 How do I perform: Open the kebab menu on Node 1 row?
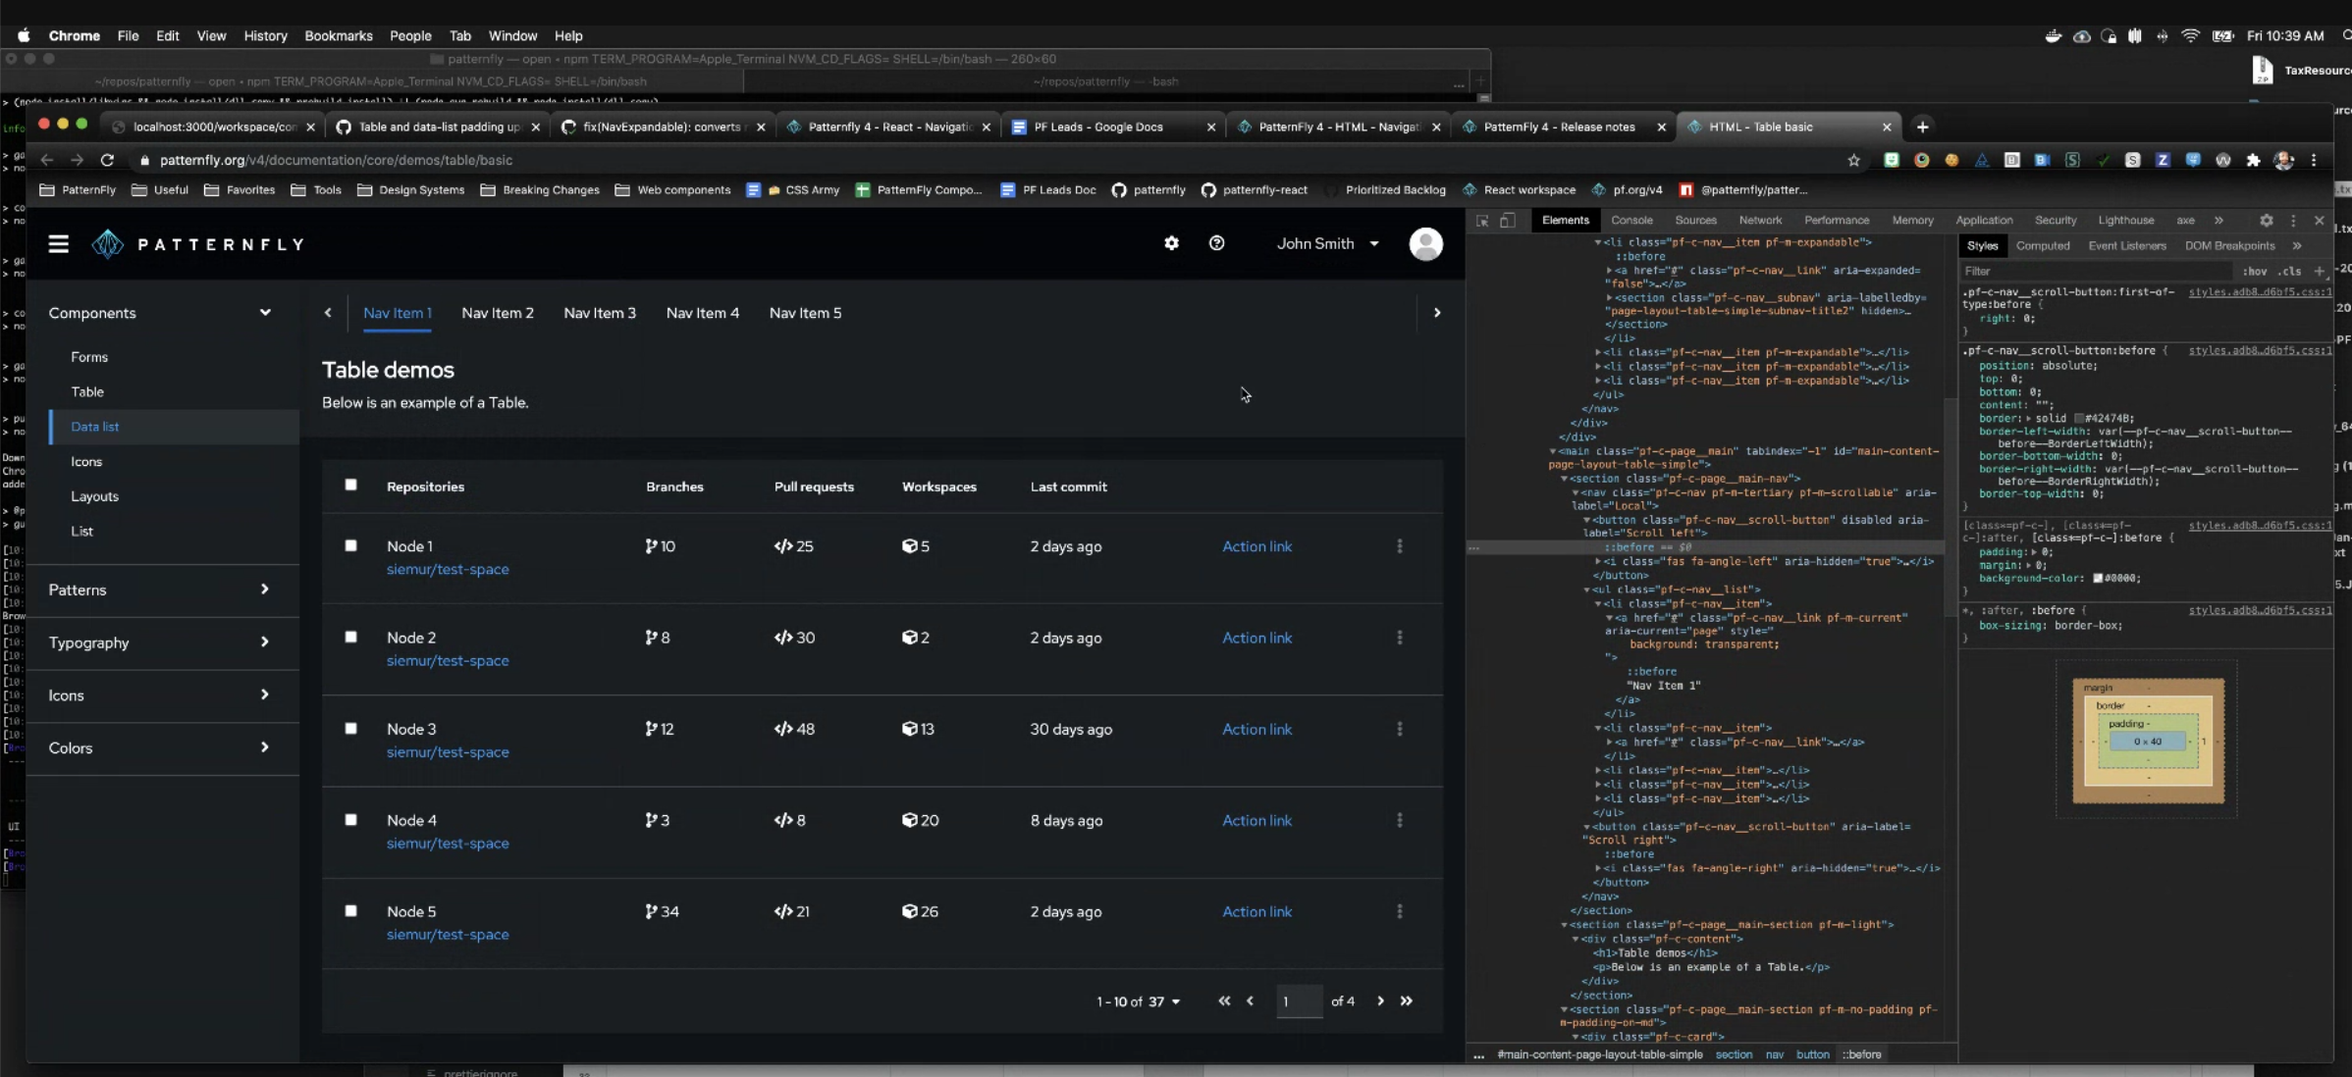click(1400, 546)
